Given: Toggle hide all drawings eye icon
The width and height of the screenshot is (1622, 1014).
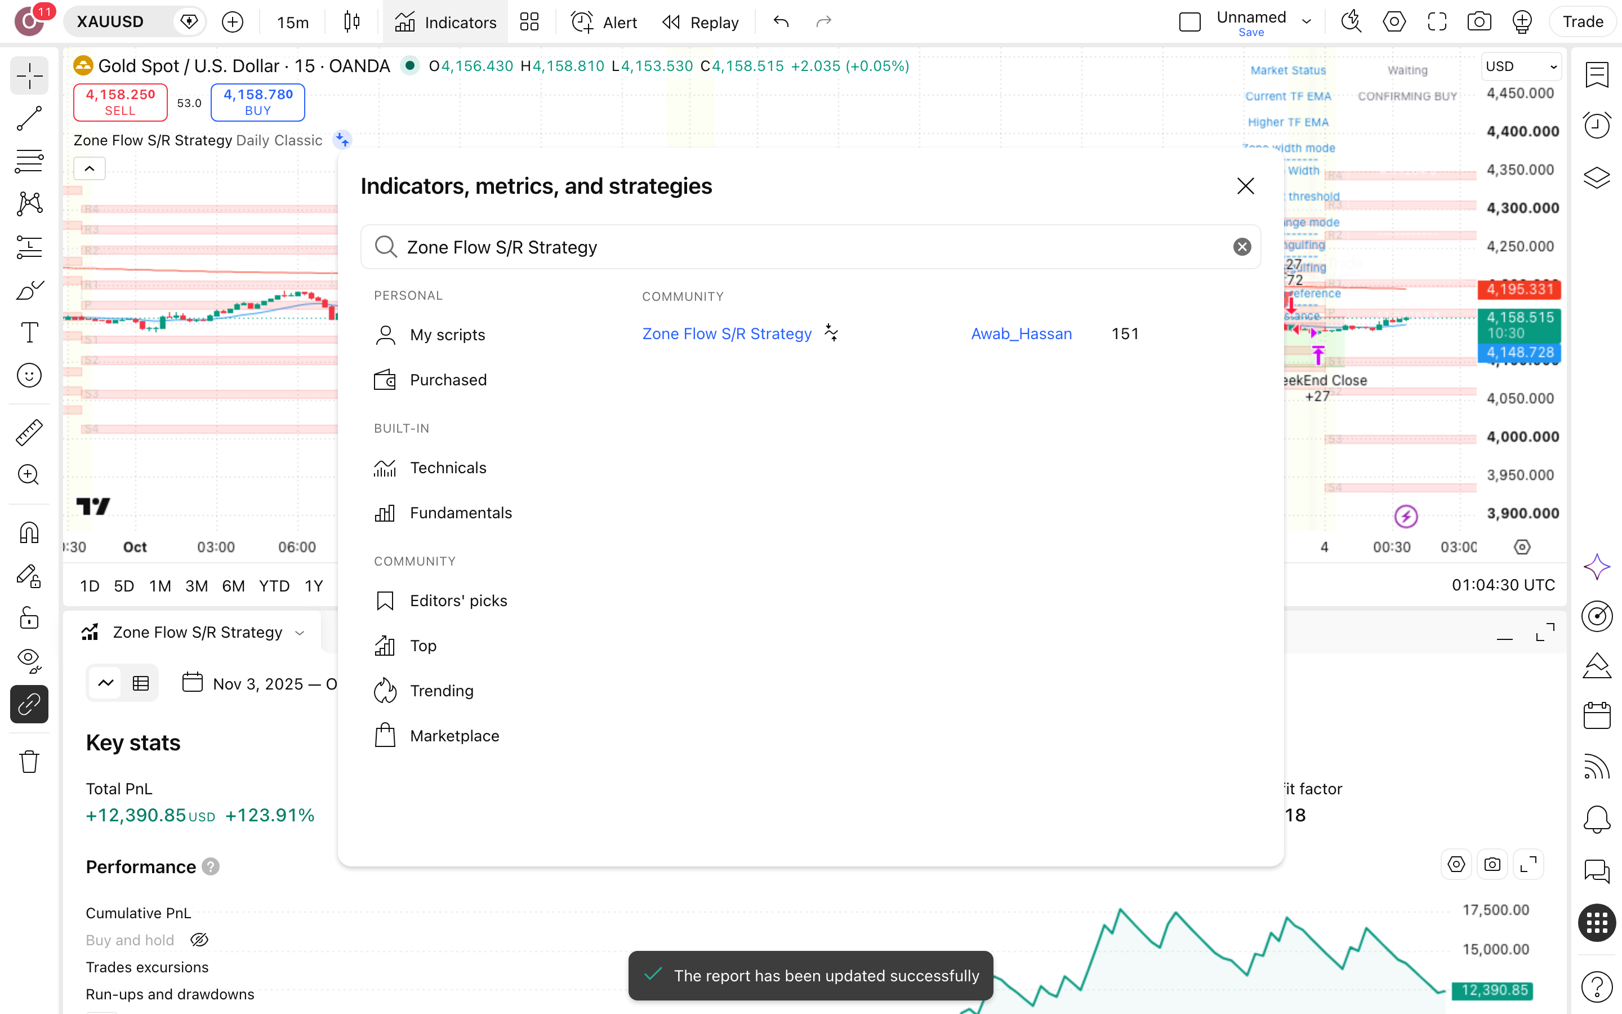Looking at the screenshot, I should click(x=29, y=661).
